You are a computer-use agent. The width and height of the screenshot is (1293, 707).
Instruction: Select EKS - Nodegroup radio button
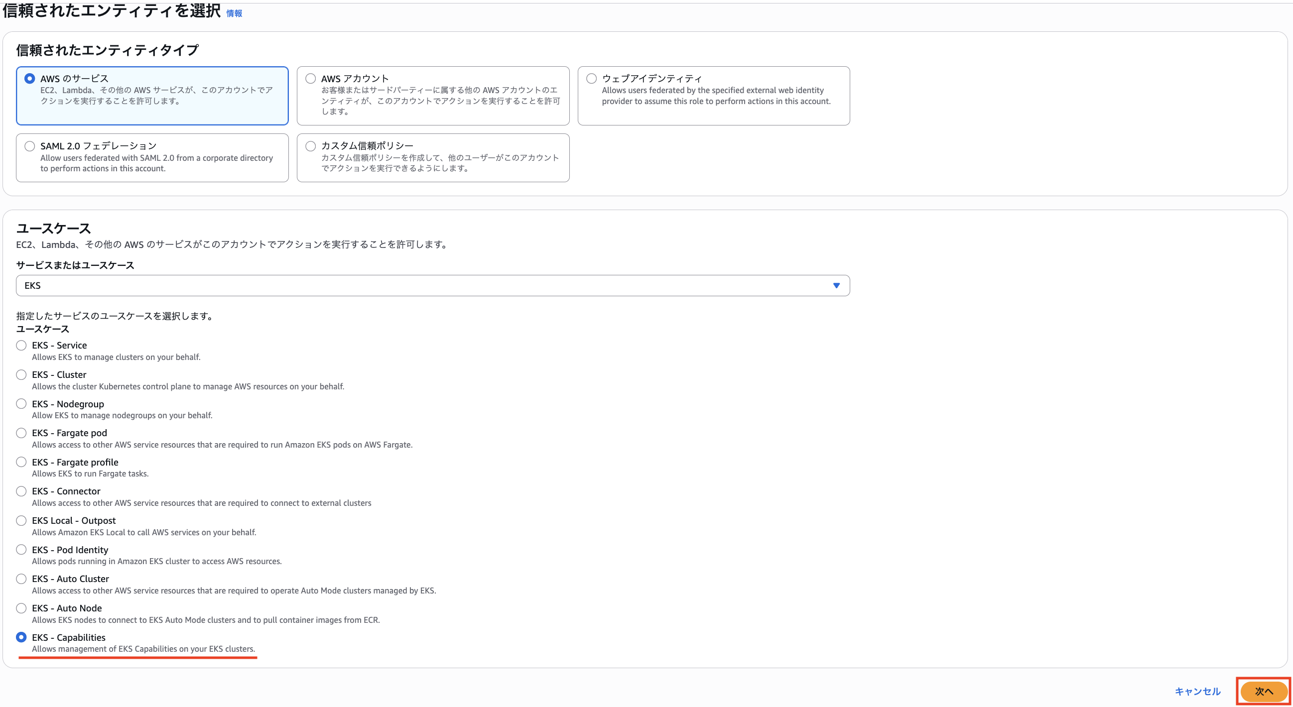pos(21,404)
